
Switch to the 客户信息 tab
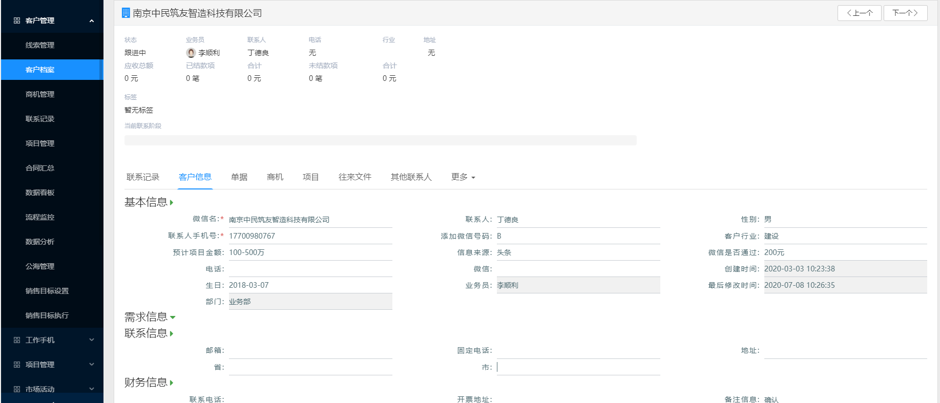195,177
